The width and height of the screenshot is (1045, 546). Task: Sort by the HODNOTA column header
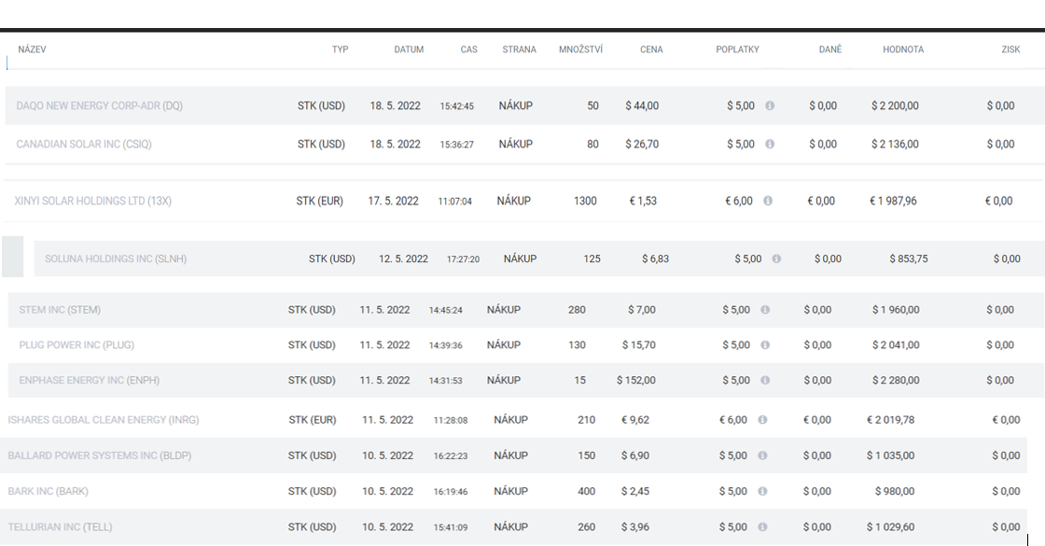902,49
